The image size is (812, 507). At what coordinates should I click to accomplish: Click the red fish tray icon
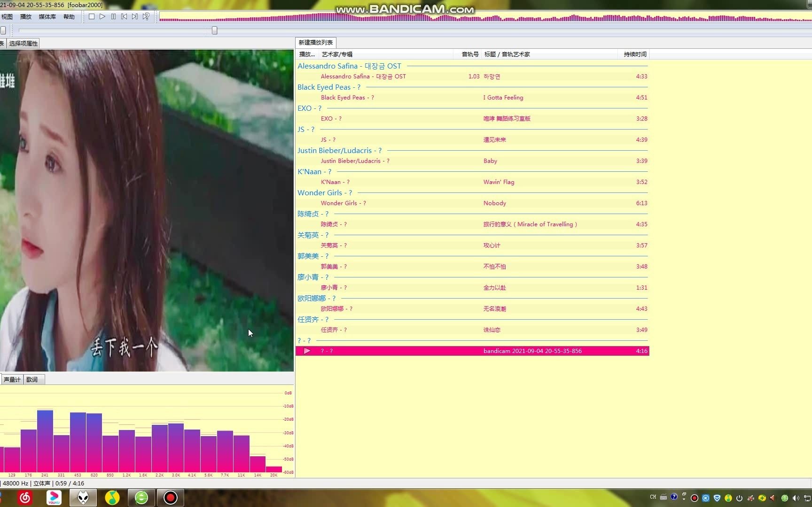point(751,498)
